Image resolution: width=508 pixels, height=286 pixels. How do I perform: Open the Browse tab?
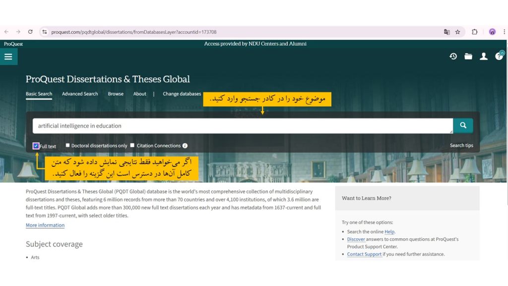click(x=116, y=94)
